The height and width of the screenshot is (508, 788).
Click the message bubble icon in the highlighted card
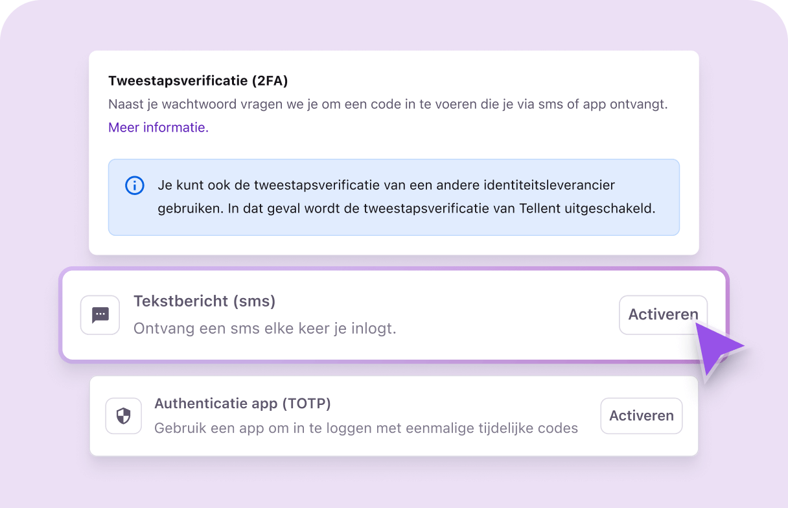100,315
